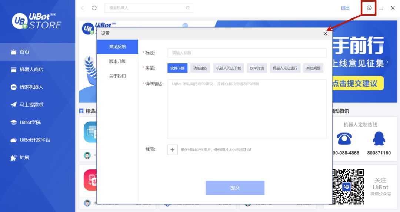Screen dimensions: 400x212
Task: Open UiBot开放平台 in the sidebar
Action: tap(37, 140)
